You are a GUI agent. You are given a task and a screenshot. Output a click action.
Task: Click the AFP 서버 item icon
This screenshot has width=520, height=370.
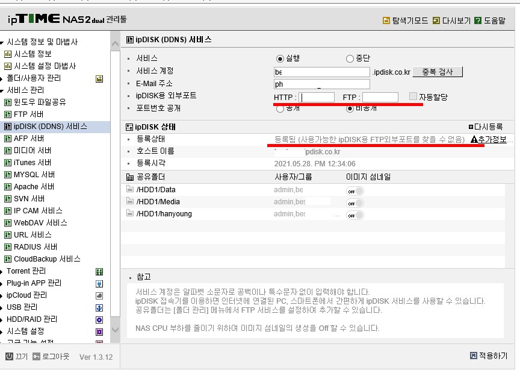(8, 139)
